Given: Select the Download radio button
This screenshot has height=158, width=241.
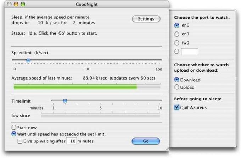Looking at the screenshot, I should [177, 80].
